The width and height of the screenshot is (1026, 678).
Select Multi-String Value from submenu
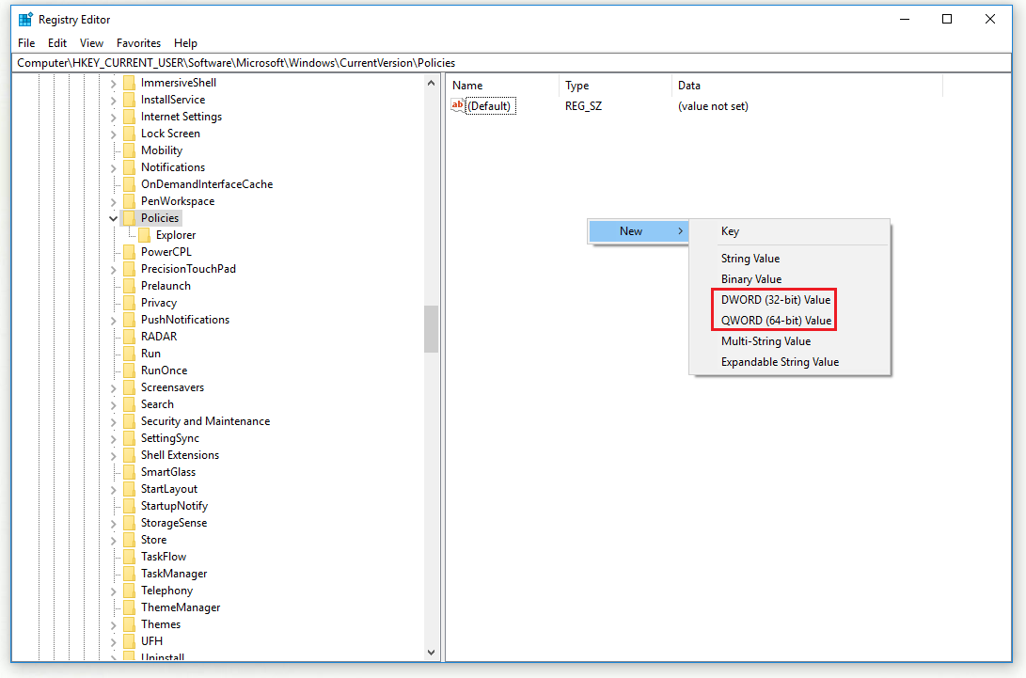click(790, 341)
